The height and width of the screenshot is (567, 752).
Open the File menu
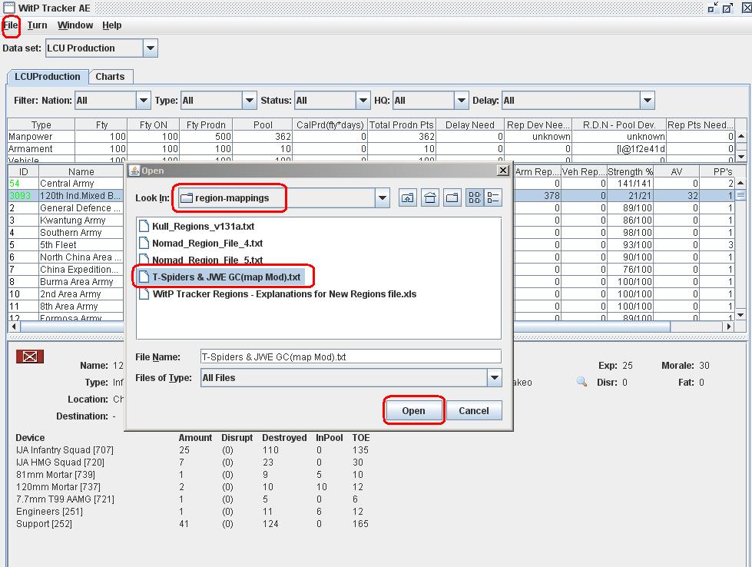click(11, 25)
